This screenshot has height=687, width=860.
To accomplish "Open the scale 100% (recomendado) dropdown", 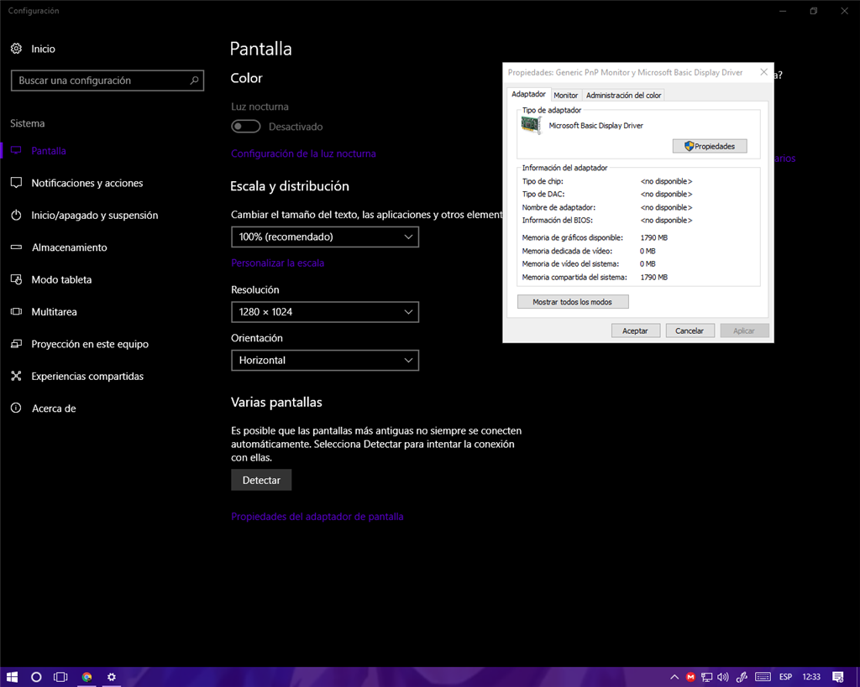I will point(325,237).
